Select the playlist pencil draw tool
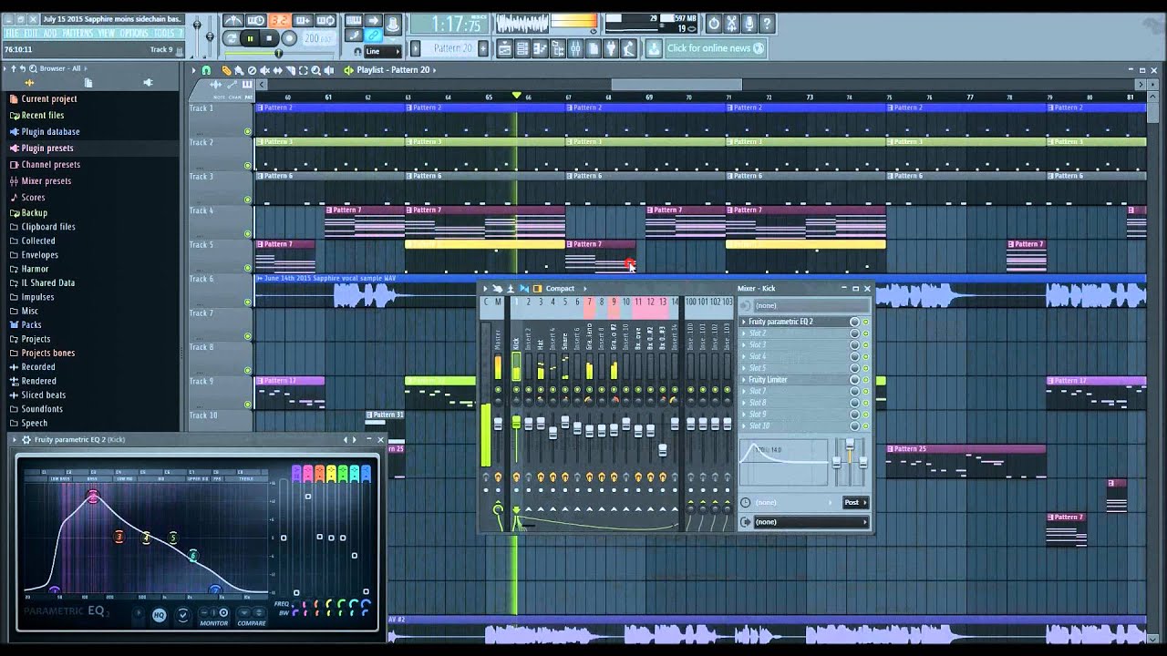The height and width of the screenshot is (656, 1167). 227,70
